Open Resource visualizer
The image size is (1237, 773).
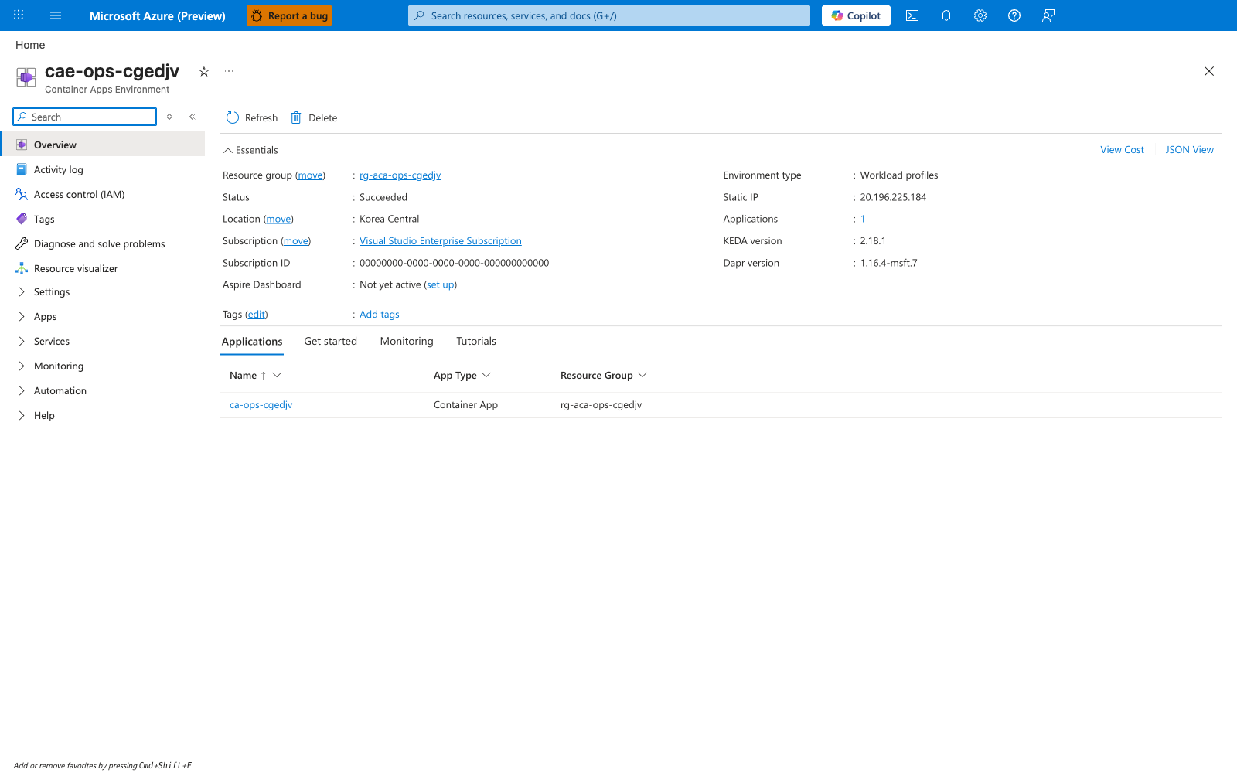click(x=76, y=268)
